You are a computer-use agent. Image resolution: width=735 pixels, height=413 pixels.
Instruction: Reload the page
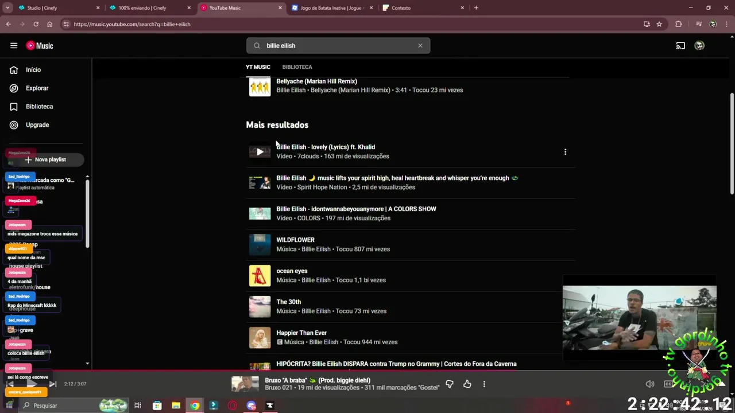(36, 24)
